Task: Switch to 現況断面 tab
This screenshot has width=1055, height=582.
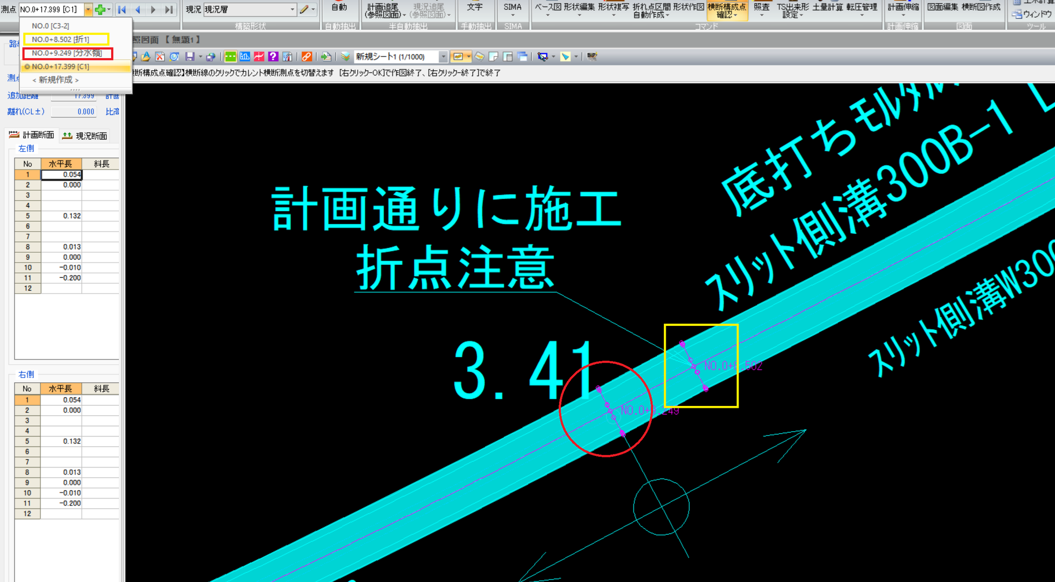Action: click(x=85, y=136)
